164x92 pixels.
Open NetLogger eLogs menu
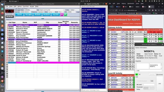(32, 6)
